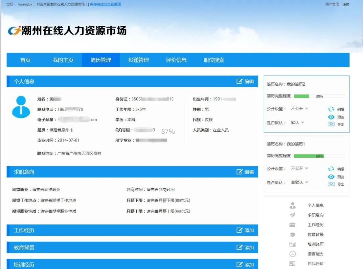The image size is (363, 269).
Task: Click the refresh-edit icon for 我的简历1
Action: pos(331,169)
